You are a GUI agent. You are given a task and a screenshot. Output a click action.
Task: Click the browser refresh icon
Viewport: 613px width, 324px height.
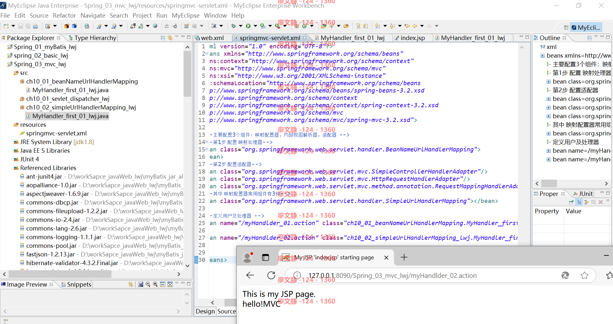271,275
